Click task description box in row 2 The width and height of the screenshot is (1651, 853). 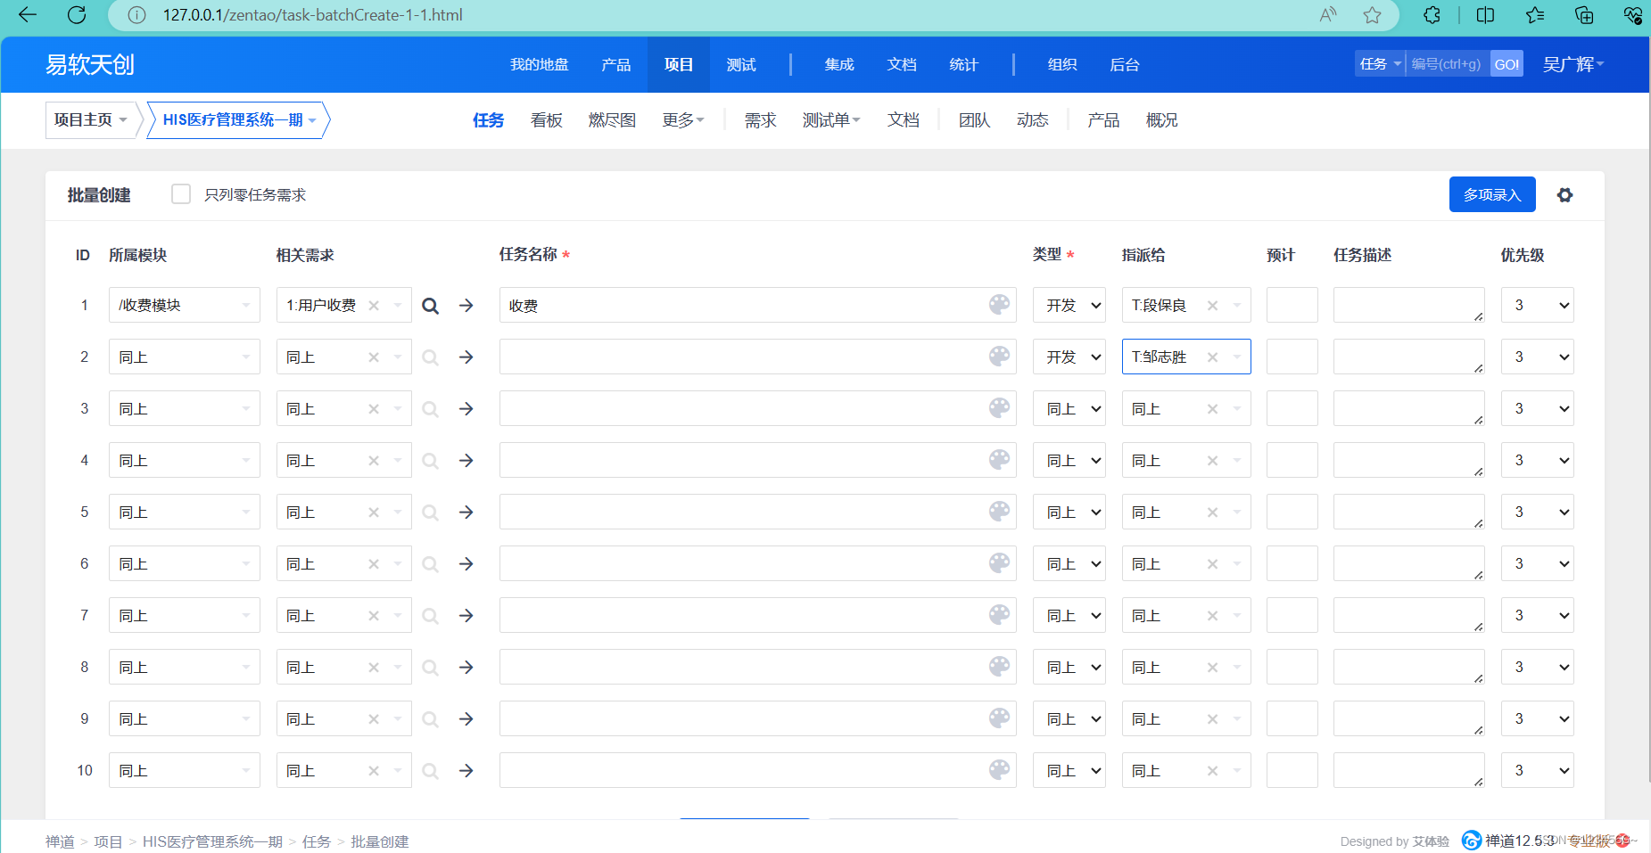[1409, 357]
